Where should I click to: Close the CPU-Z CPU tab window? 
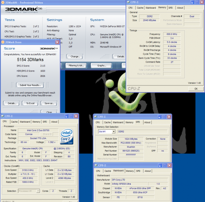(76, 116)
